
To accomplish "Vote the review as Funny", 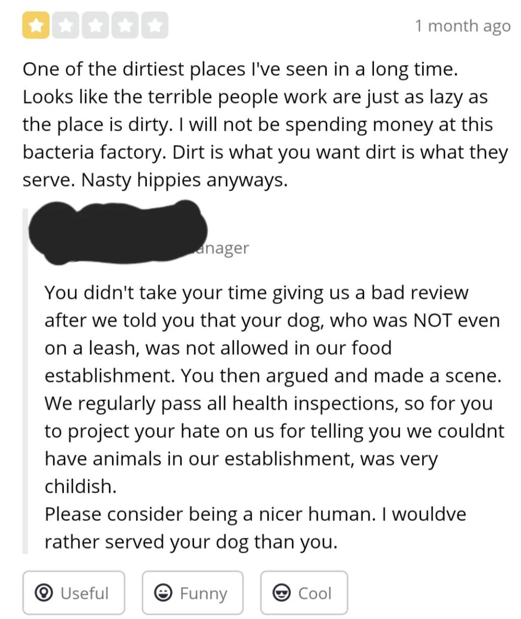I will pyautogui.click(x=193, y=593).
